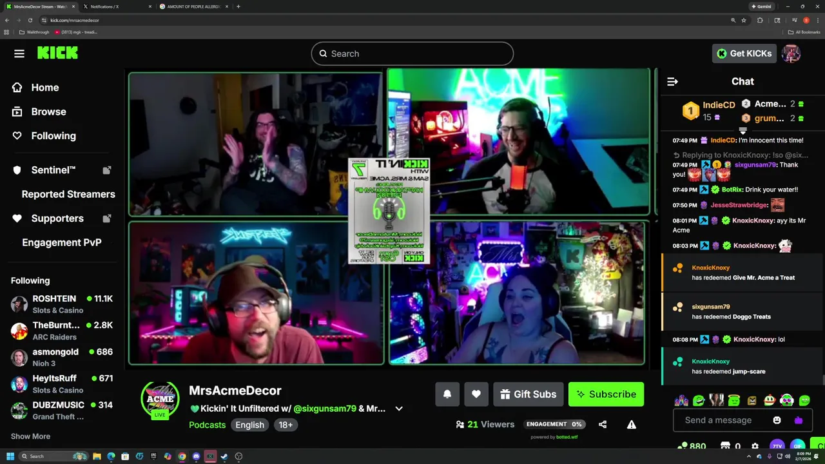Click the report warning triangle icon
This screenshot has width=825, height=464.
click(x=632, y=424)
